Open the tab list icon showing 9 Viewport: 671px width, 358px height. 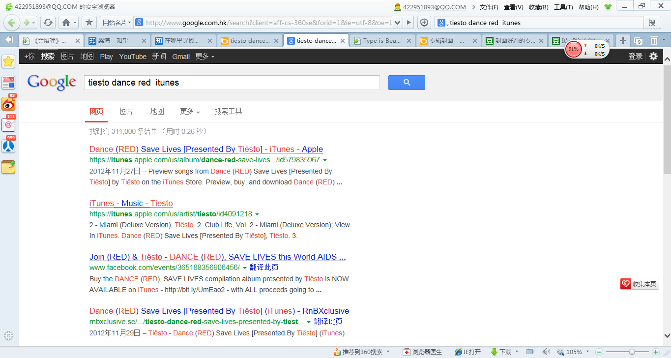[638, 41]
